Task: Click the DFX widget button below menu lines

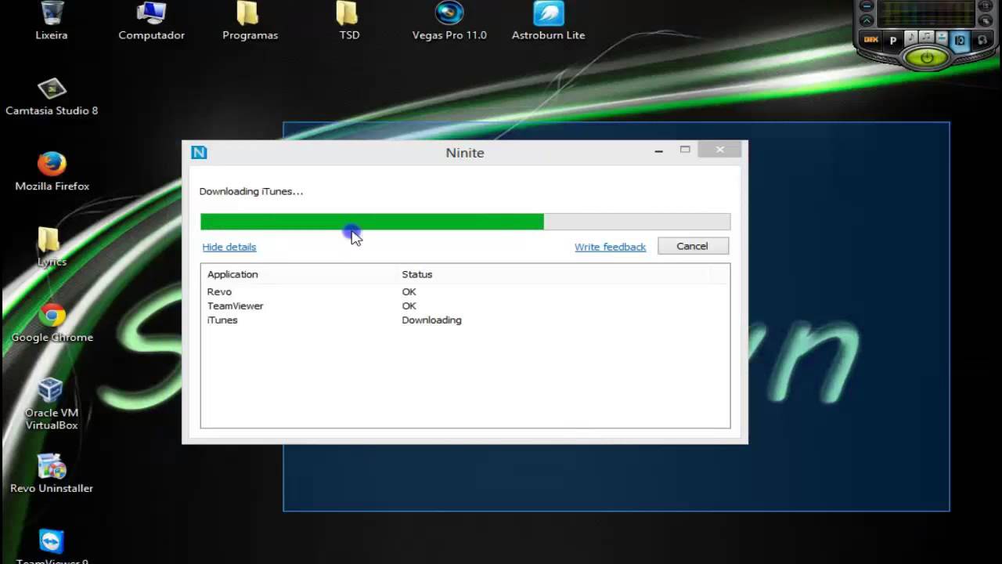Action: pyautogui.click(x=986, y=21)
